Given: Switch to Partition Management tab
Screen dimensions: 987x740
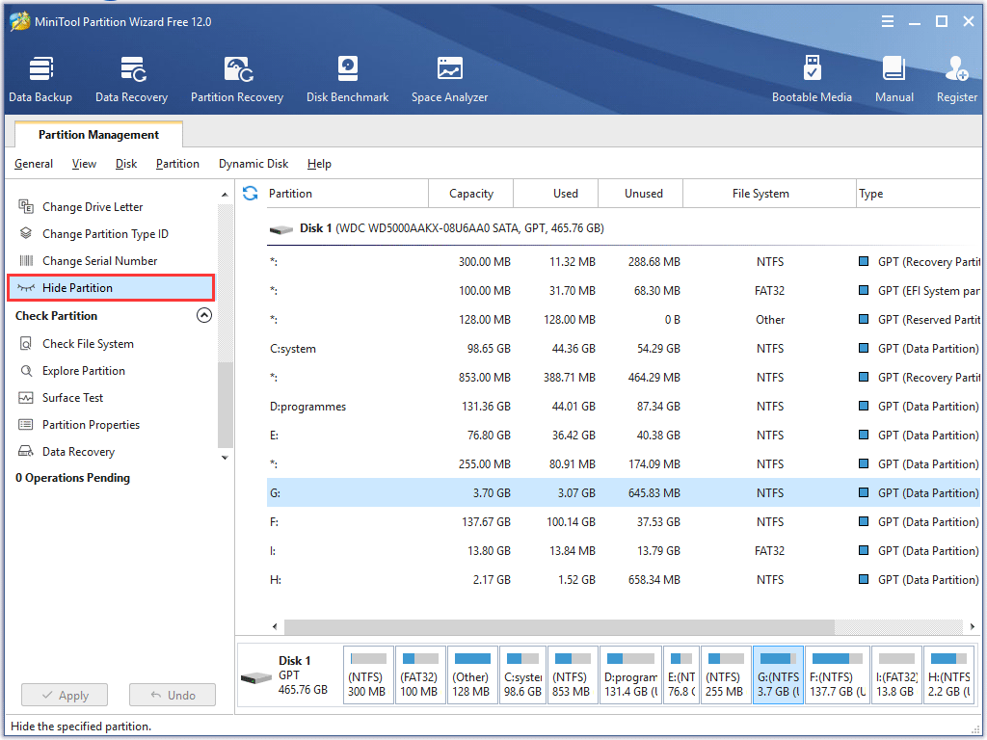Looking at the screenshot, I should (x=99, y=135).
